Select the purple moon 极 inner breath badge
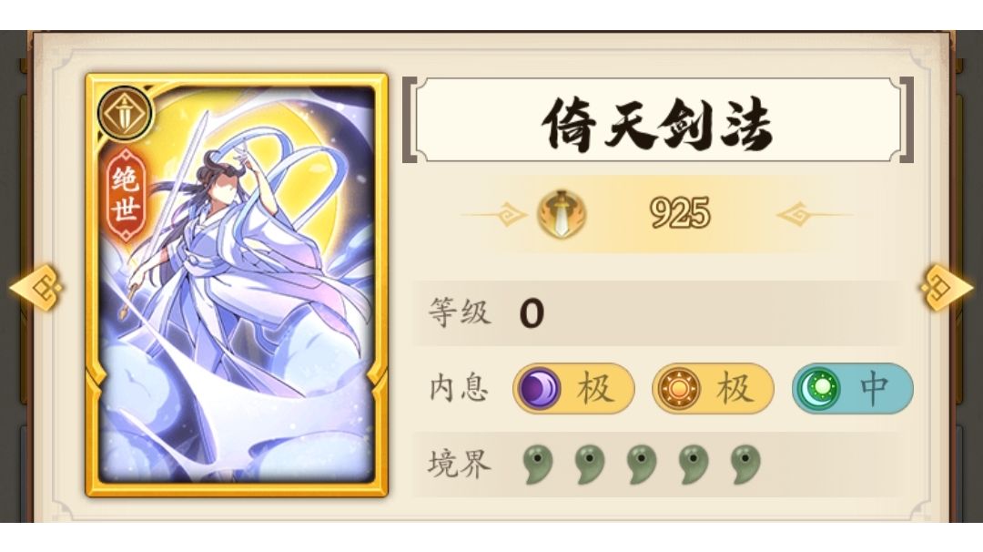Image resolution: width=983 pixels, height=552 pixels. 573,388
